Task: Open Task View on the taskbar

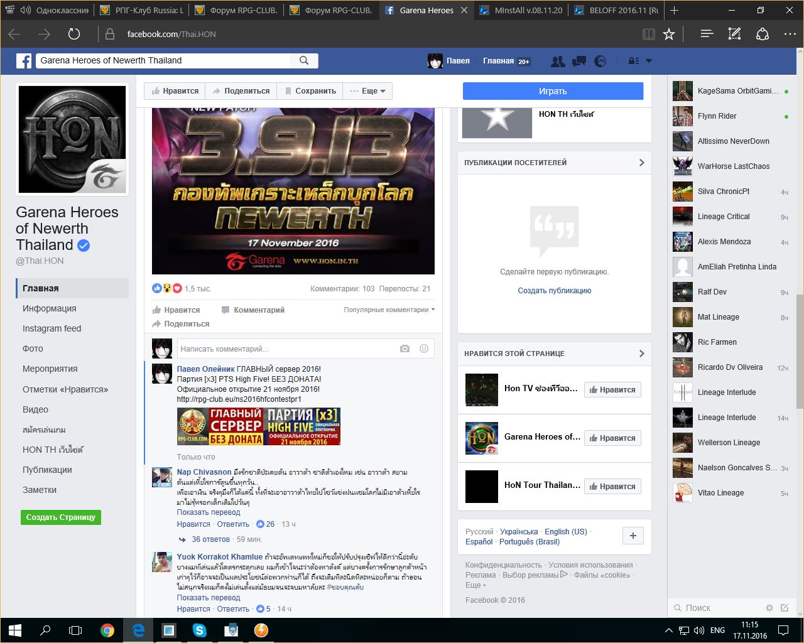Action: tap(75, 630)
